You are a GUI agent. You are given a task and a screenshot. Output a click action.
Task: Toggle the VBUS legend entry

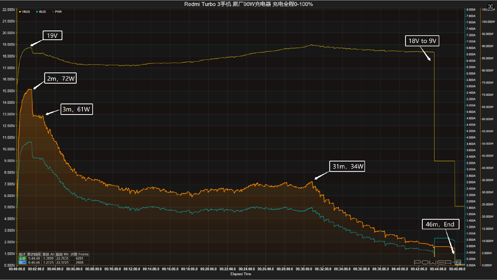pos(24,12)
